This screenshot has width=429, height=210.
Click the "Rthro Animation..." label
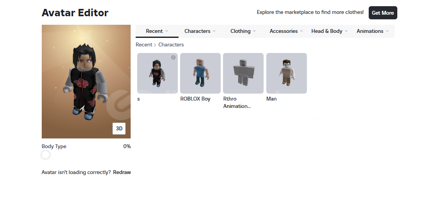point(237,102)
